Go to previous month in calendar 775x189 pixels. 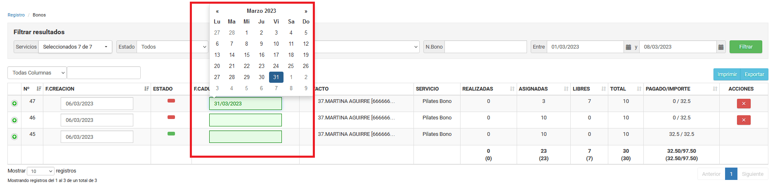217,11
